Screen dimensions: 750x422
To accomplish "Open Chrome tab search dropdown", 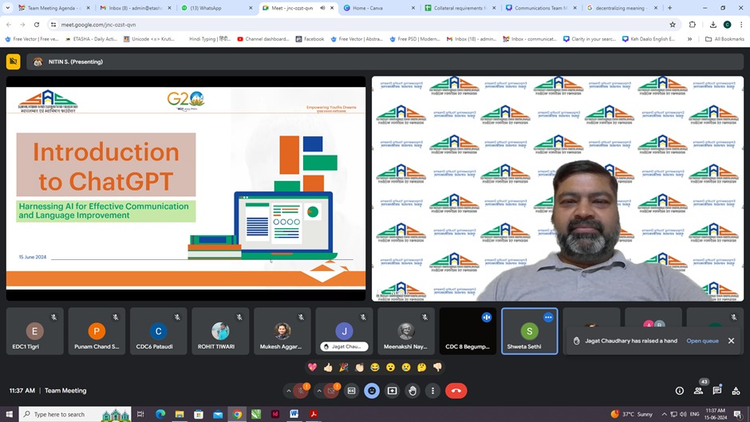I will click(8, 8).
